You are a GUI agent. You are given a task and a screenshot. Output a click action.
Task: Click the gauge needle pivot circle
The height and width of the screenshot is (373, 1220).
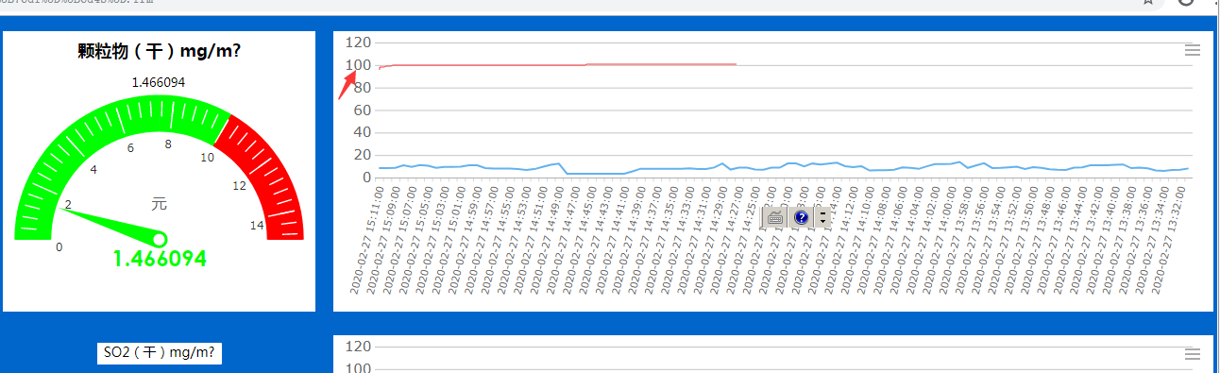click(159, 240)
